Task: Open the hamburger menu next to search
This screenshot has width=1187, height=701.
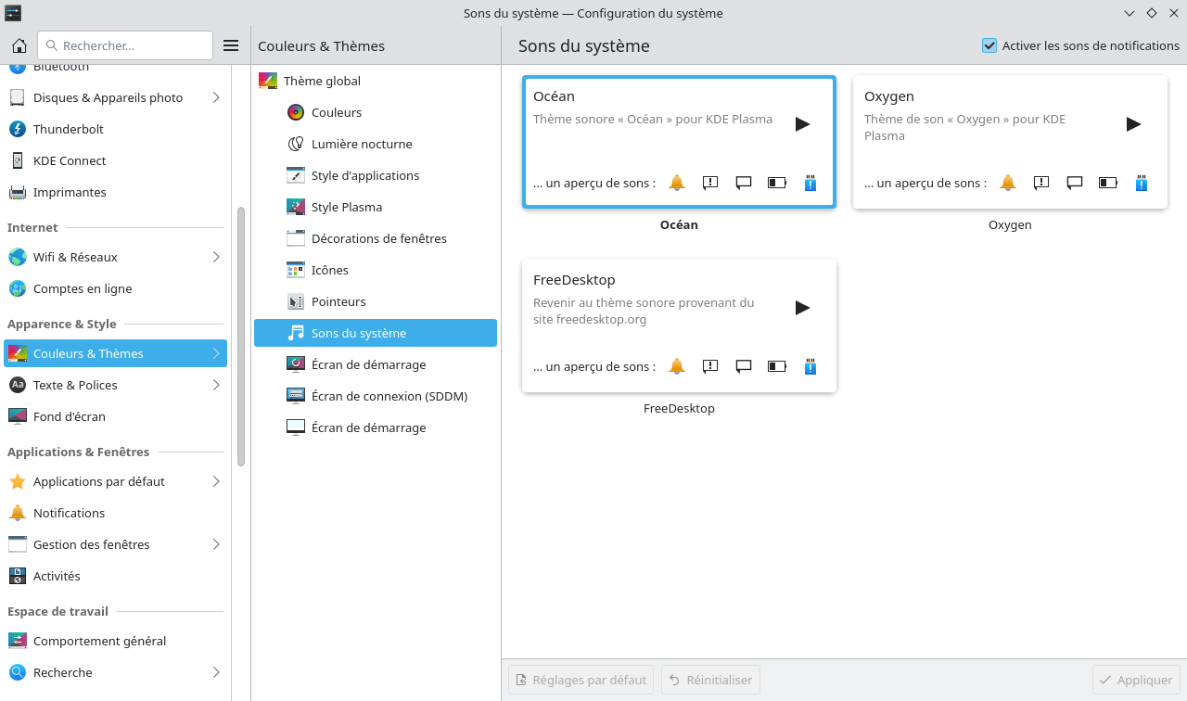Action: click(232, 45)
